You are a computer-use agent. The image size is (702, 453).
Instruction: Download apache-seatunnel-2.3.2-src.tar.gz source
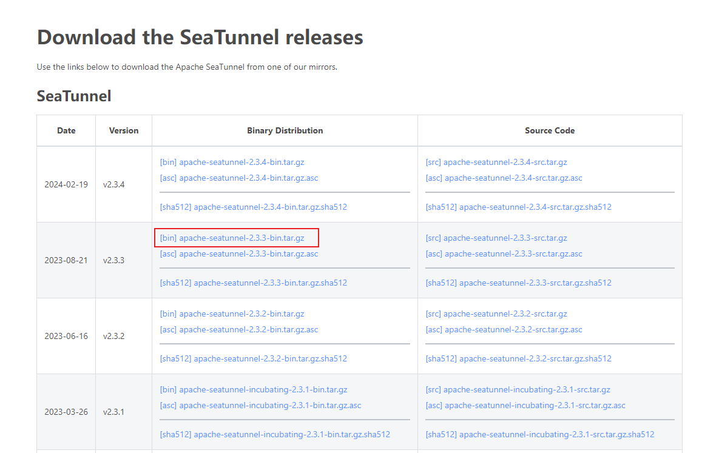(x=496, y=314)
